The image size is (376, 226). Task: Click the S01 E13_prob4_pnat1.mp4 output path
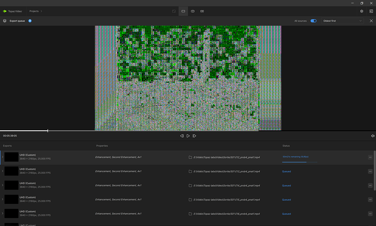tap(226, 171)
